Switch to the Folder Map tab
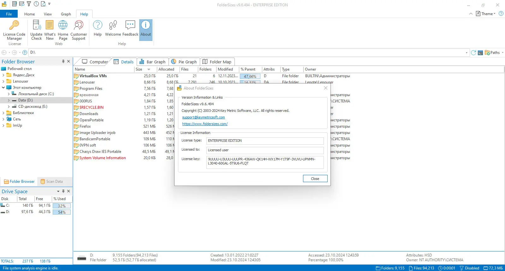 [217, 62]
